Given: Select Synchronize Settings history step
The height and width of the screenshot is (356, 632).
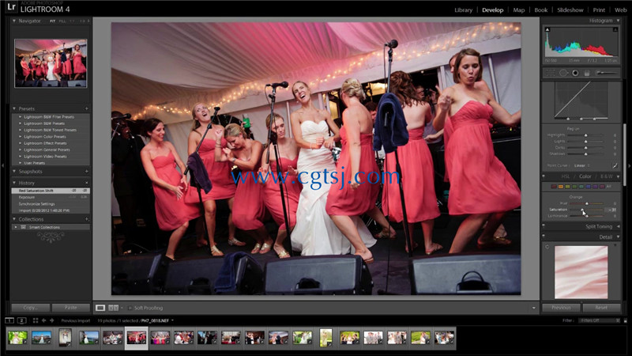Looking at the screenshot, I should point(51,204).
